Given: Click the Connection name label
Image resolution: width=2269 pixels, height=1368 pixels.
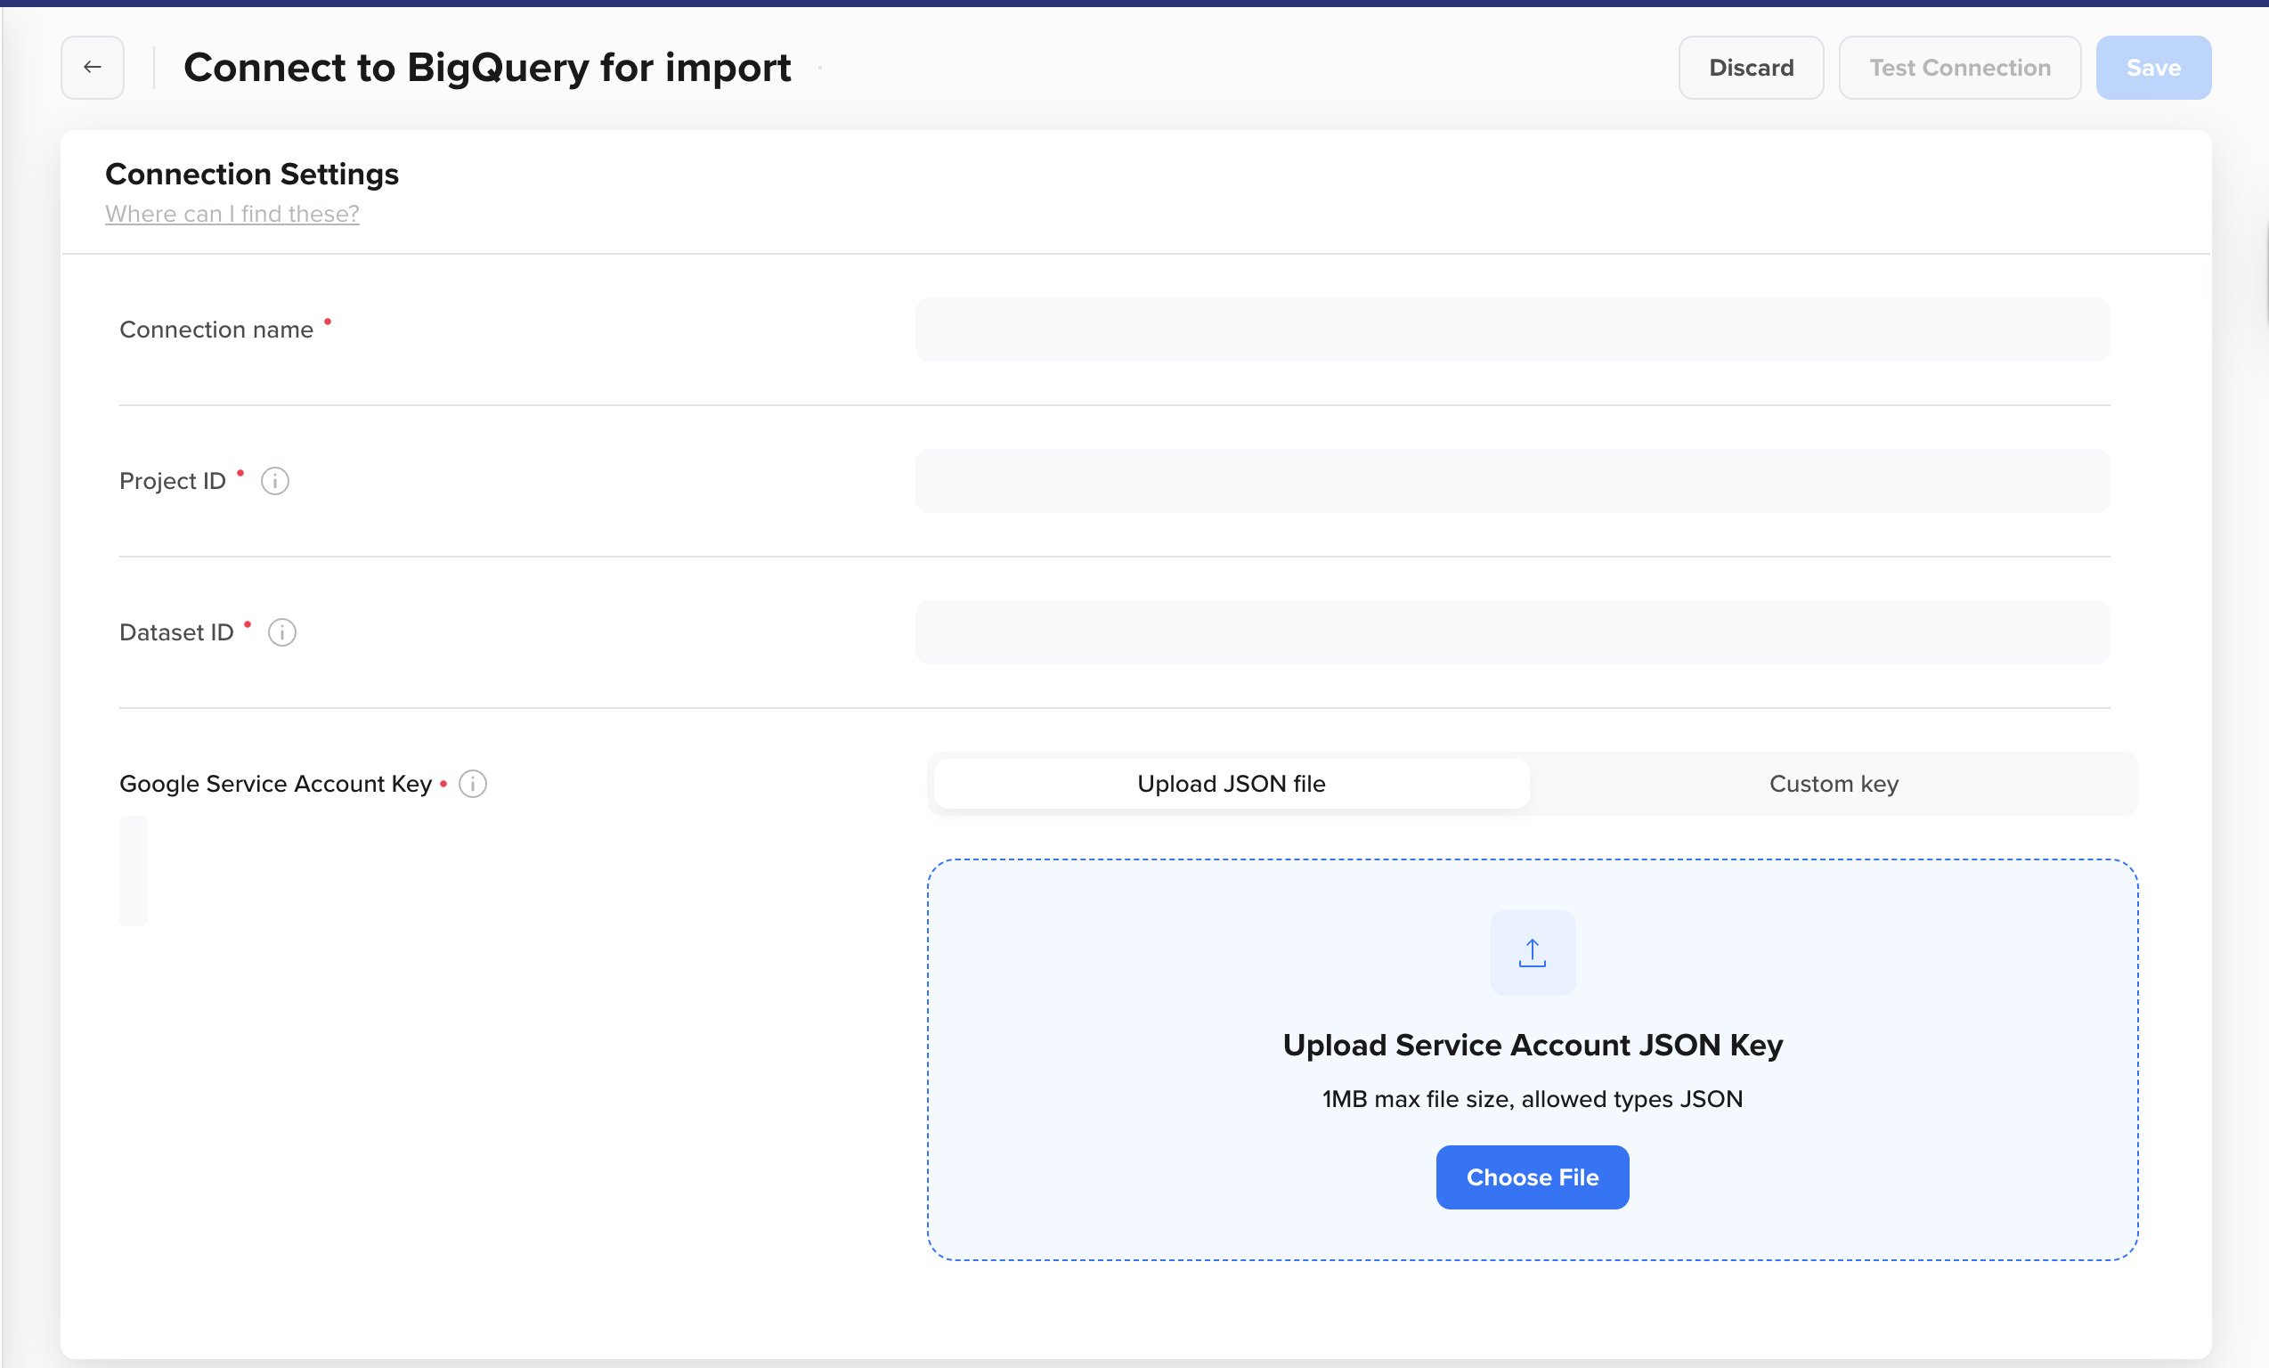Looking at the screenshot, I should click(x=216, y=330).
